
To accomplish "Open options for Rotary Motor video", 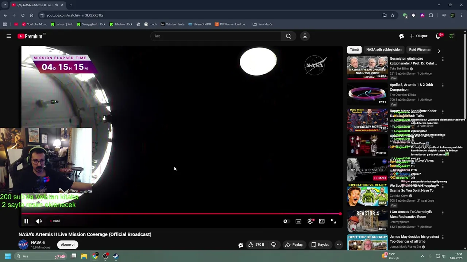I will click(443, 111).
